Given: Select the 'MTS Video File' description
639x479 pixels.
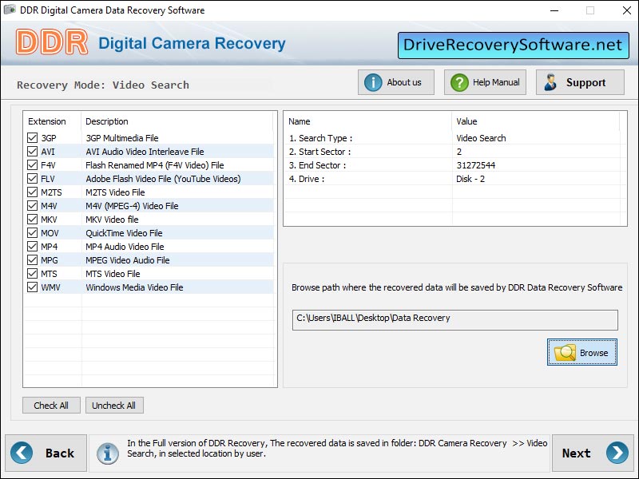Looking at the screenshot, I should pos(113,274).
